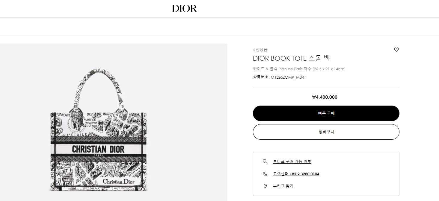Image resolution: width=439 pixels, height=201 pixels.
Task: Click the 빠른 구매 black button
Action: tap(326, 113)
